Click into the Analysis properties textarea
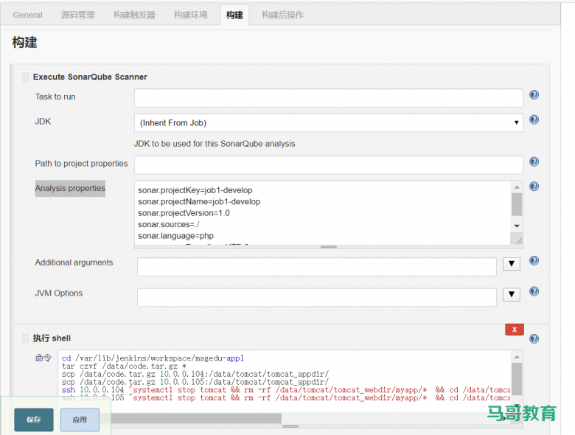This screenshot has width=575, height=435. 322,213
